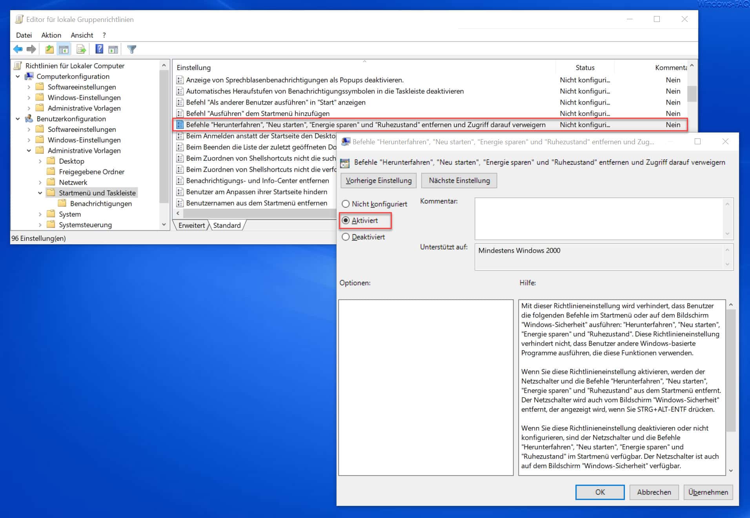Open the Help toolbar icon
750x518 pixels.
point(99,49)
